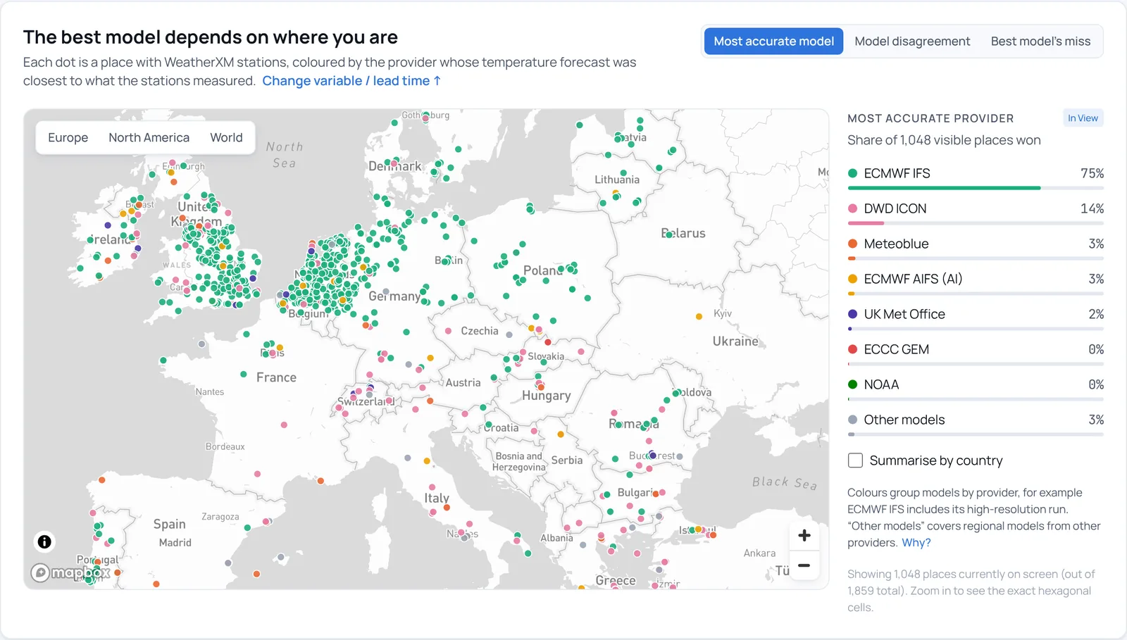Select the Europe map region

(68, 137)
